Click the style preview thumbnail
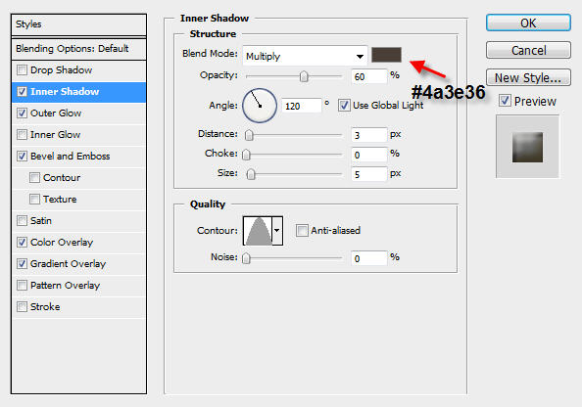Screen dimensions: 582x407 pyautogui.click(x=527, y=147)
